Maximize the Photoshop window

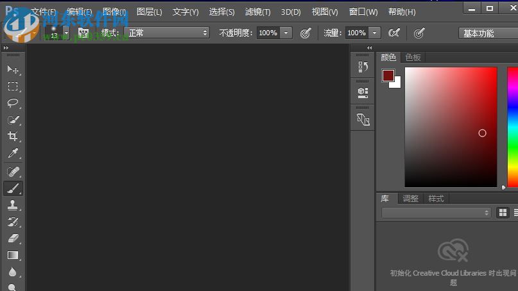(x=490, y=8)
